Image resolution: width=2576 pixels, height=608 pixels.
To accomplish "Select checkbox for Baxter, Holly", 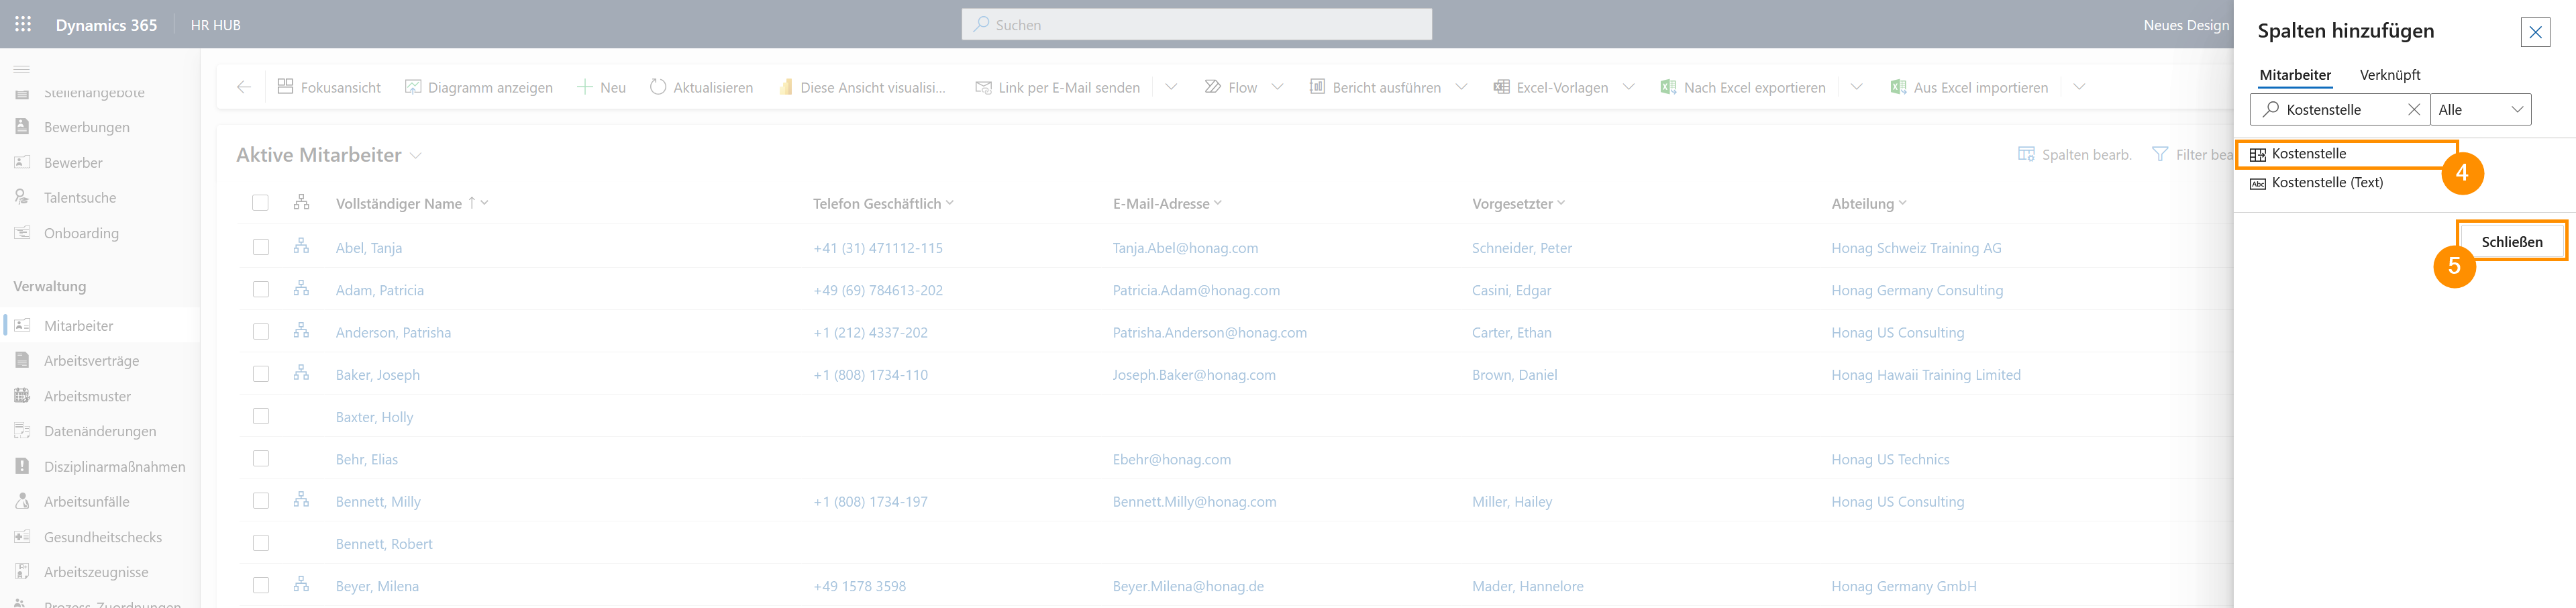I will tap(261, 416).
